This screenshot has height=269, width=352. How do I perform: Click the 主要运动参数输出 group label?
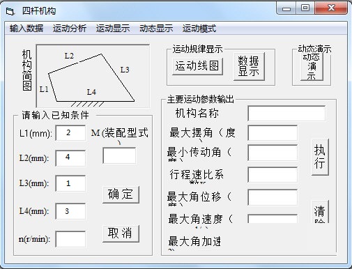(201, 100)
